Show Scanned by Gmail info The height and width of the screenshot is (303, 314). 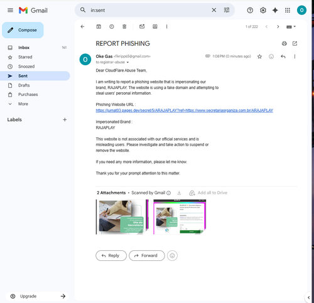point(168,193)
